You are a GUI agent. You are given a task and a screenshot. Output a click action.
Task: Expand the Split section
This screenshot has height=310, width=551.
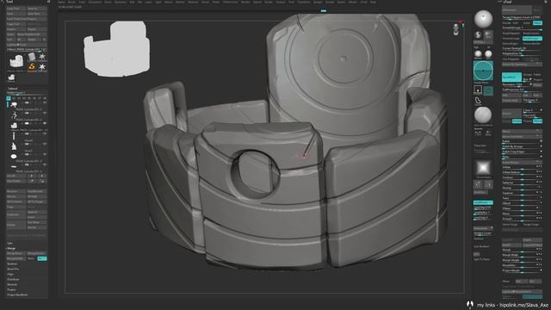(9, 243)
